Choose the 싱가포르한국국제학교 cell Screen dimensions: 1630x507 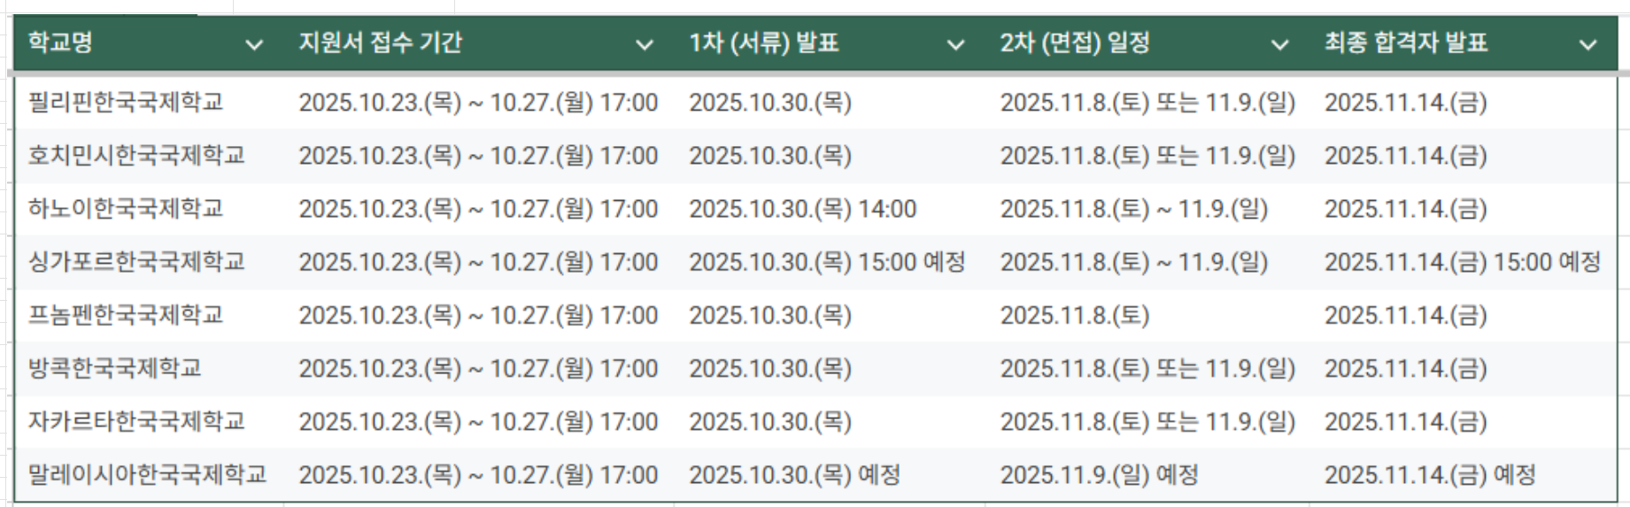(136, 262)
